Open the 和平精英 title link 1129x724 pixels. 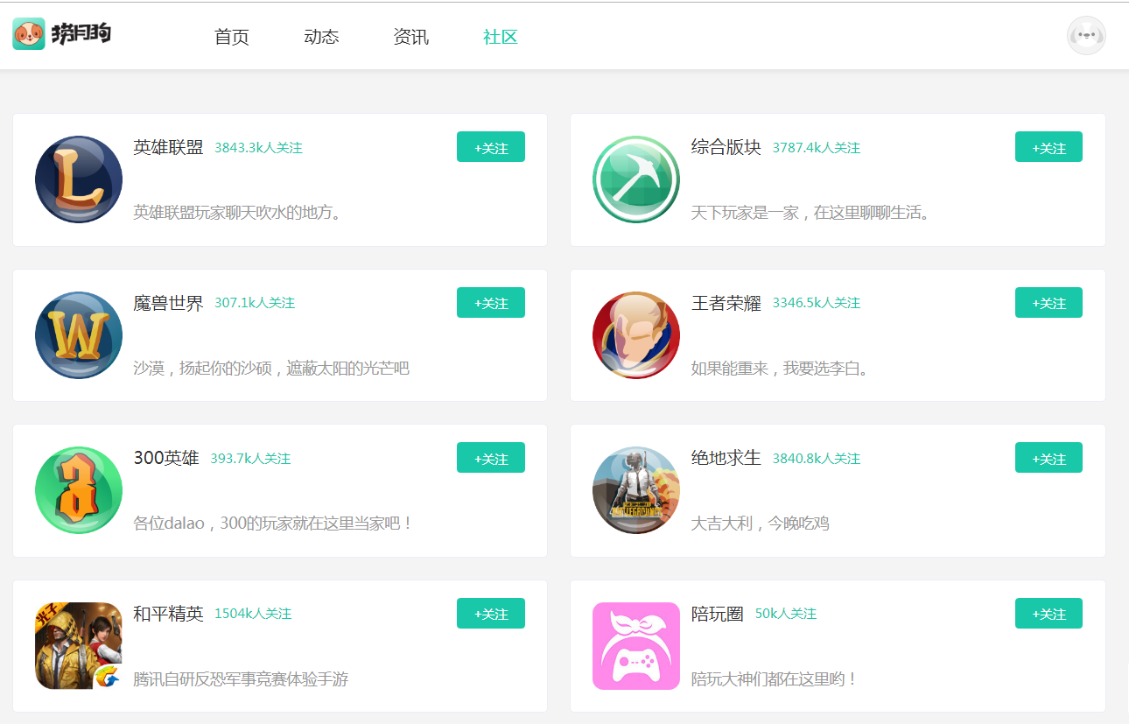coord(168,614)
